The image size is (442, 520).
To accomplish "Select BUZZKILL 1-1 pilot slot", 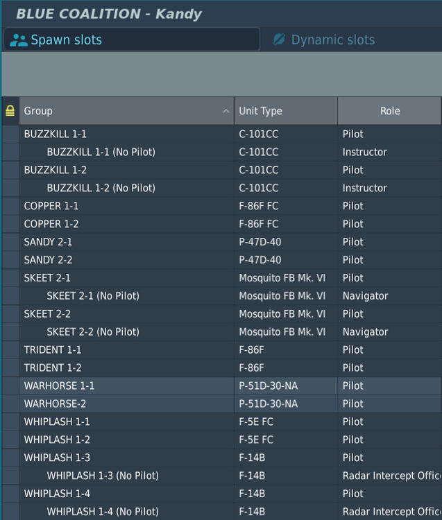I will click(56, 134).
